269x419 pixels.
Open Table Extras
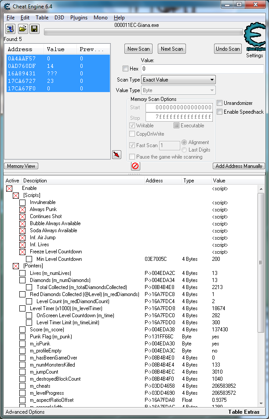(244, 412)
